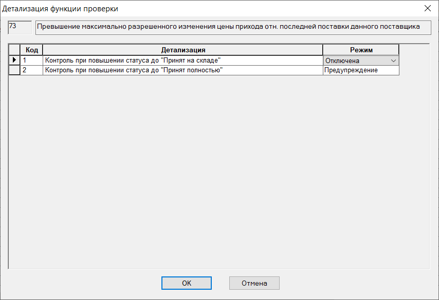
Task: Select the code cell with value 2
Action: 32,70
